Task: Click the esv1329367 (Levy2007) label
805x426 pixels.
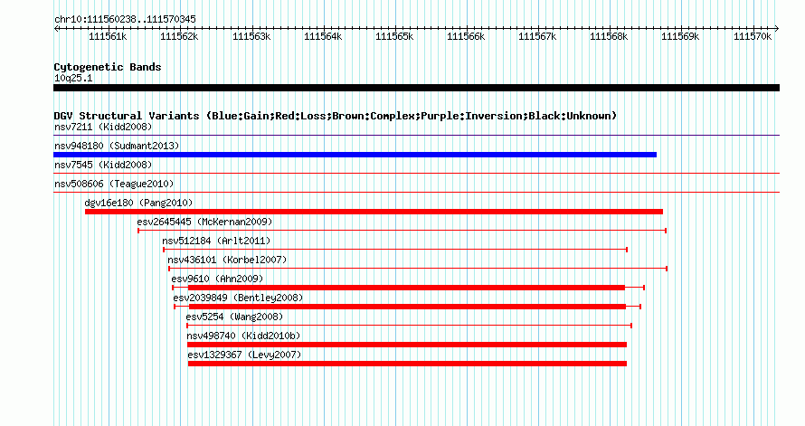Action: point(244,355)
